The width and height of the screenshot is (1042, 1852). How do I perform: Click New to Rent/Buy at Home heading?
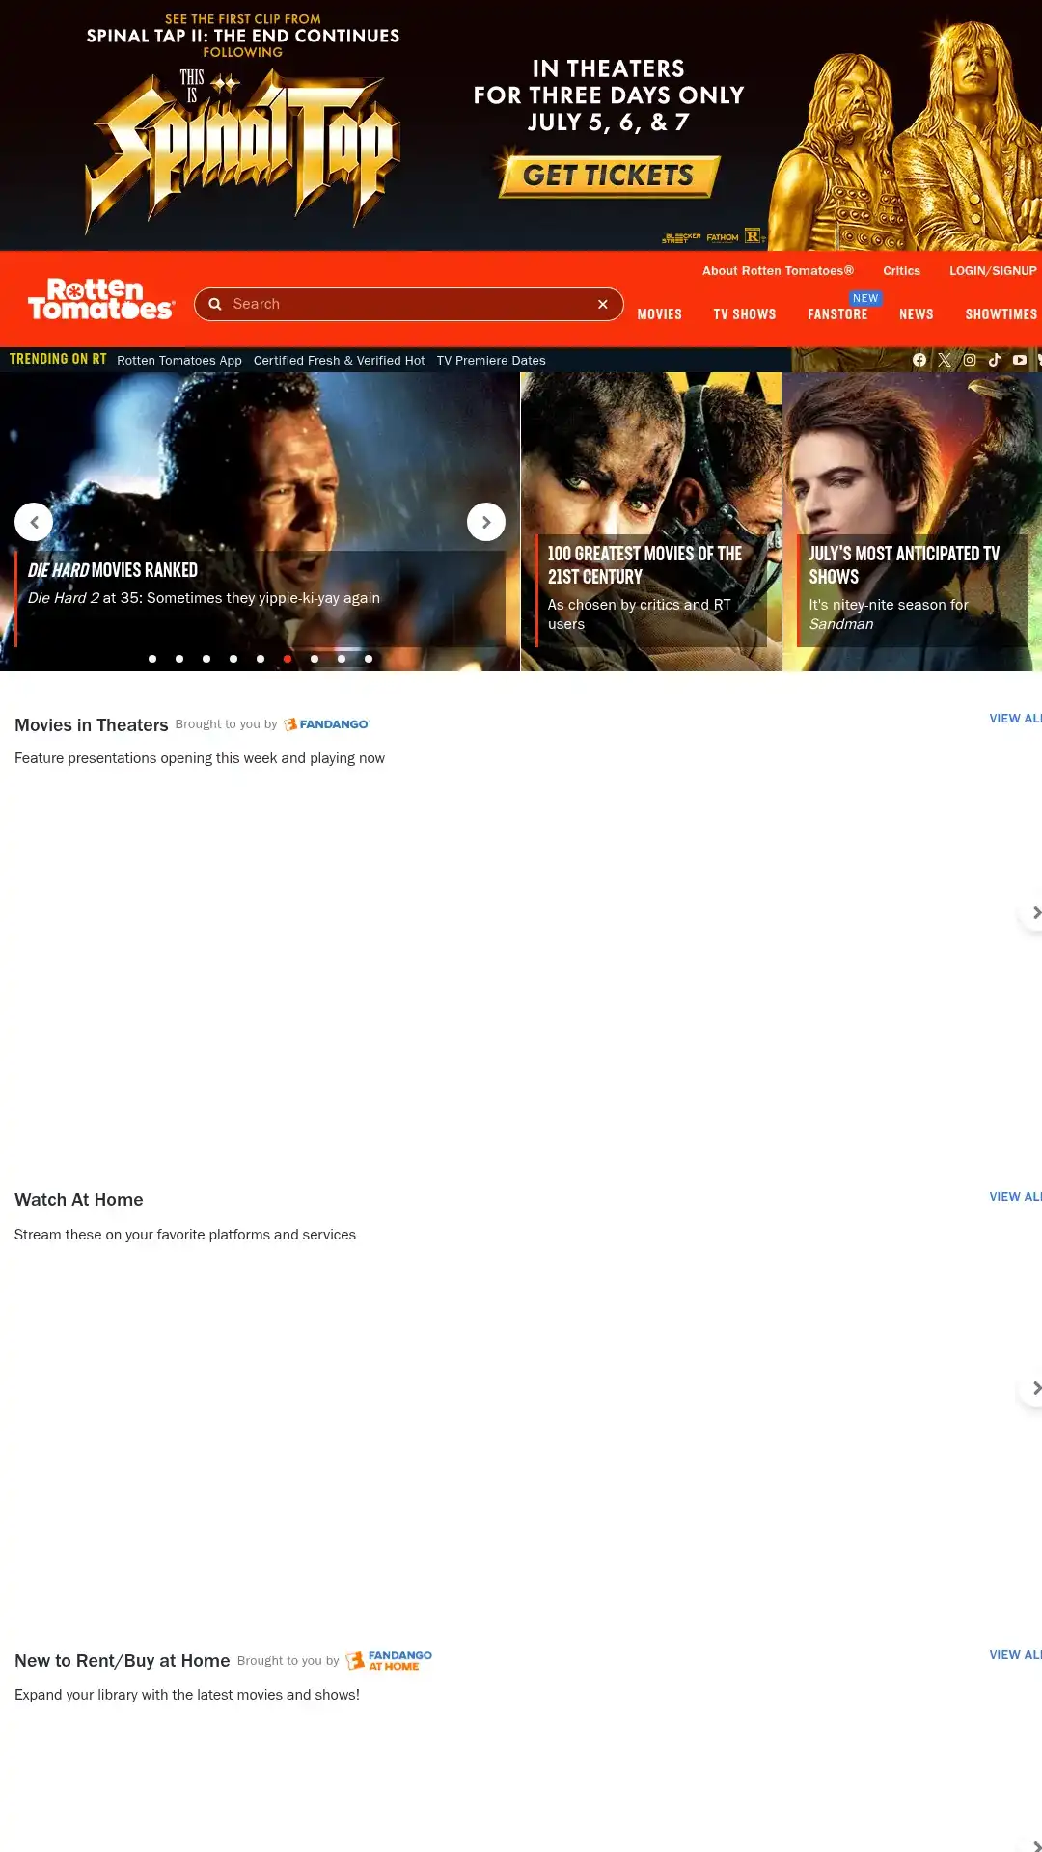(123, 1661)
